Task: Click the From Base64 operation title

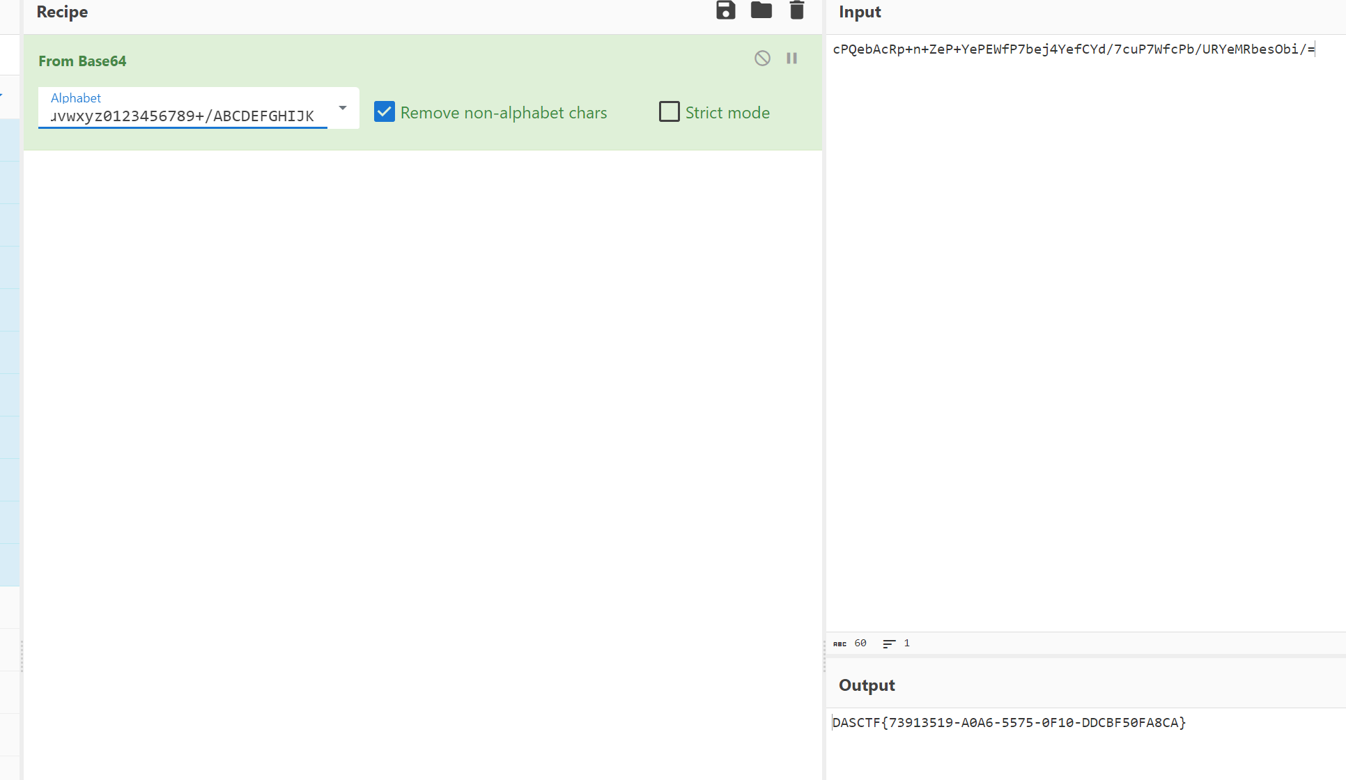Action: coord(82,61)
